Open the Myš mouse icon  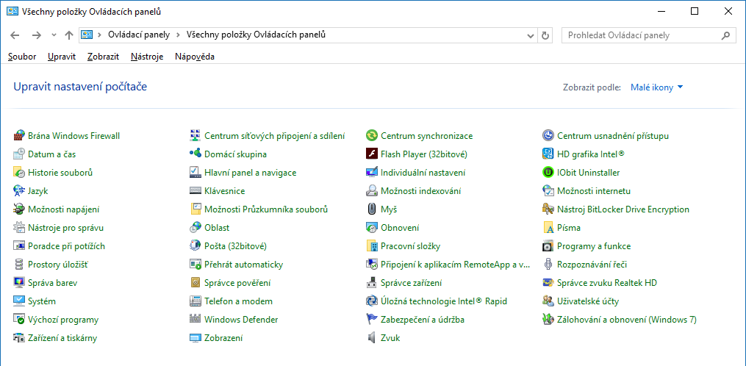372,209
